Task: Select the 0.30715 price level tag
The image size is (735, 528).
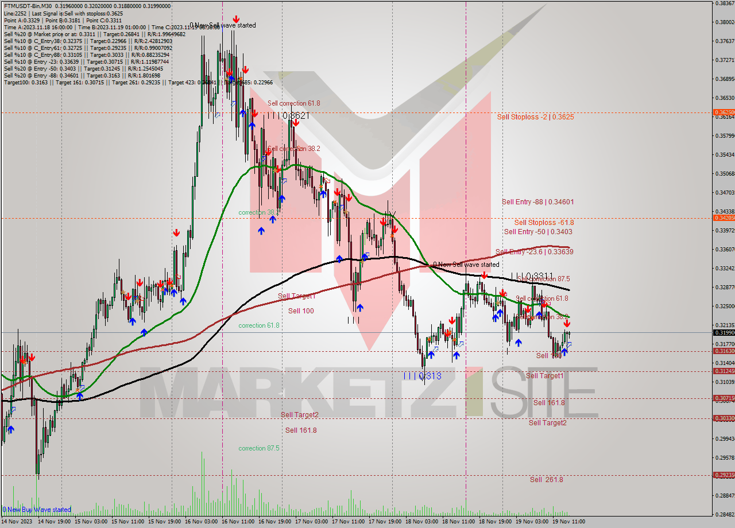Action: (724, 398)
